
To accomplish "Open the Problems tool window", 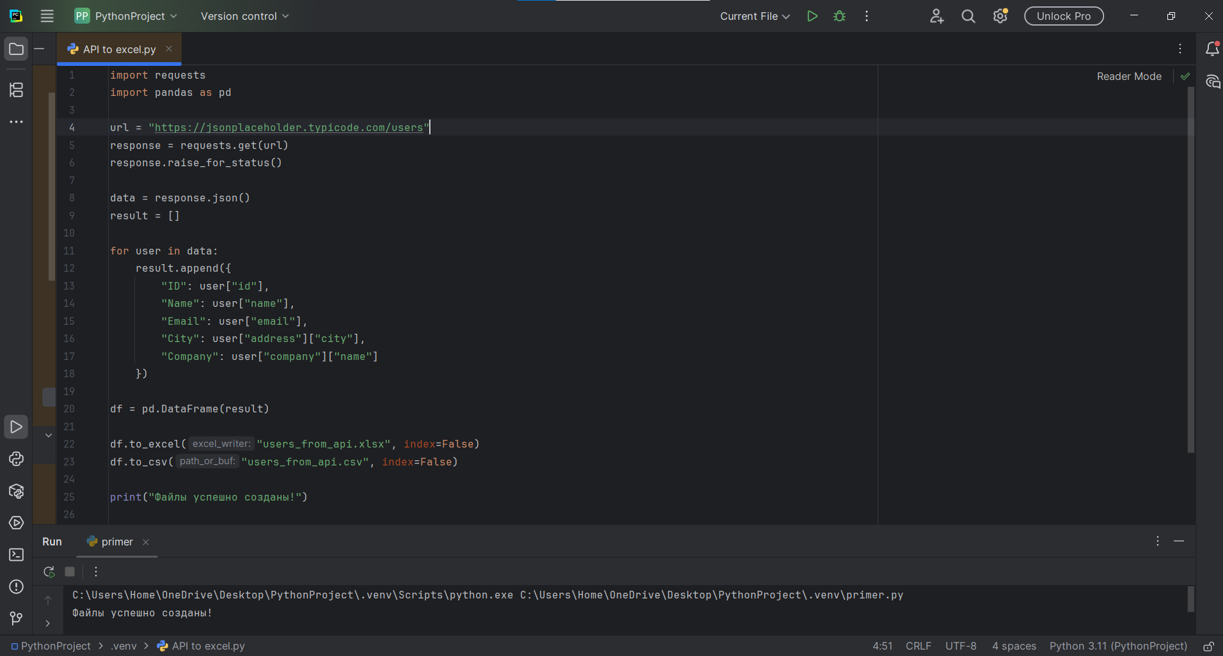I will (x=16, y=587).
